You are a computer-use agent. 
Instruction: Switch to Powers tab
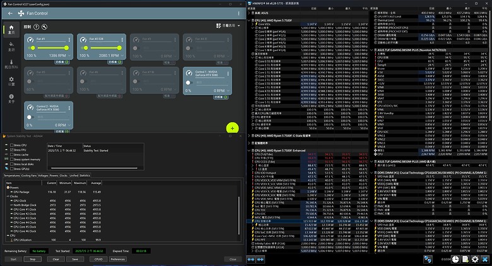[x=54, y=176]
